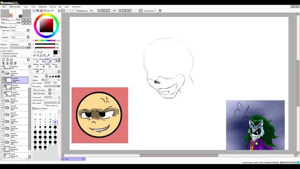The width and height of the screenshot is (300, 169).
Task: Toggle the color wheel panel icon
Action: tap(34, 10)
